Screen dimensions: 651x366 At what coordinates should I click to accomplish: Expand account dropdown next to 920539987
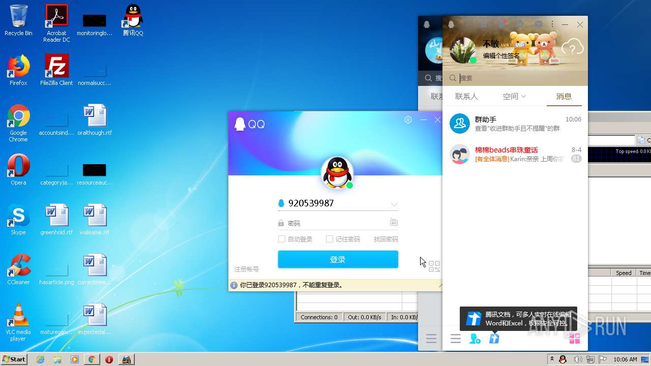pos(394,204)
